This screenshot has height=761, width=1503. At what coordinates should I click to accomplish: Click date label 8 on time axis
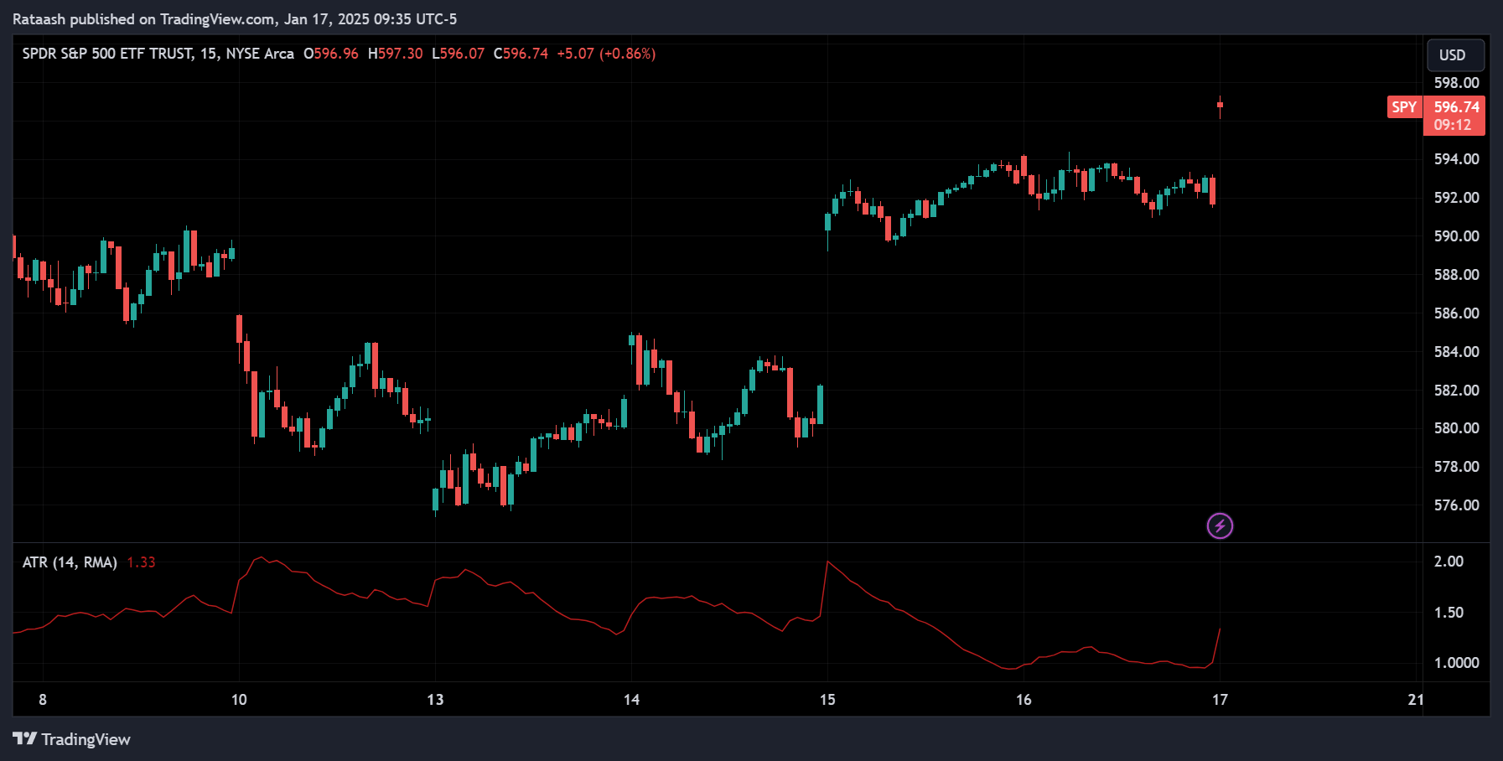[43, 700]
